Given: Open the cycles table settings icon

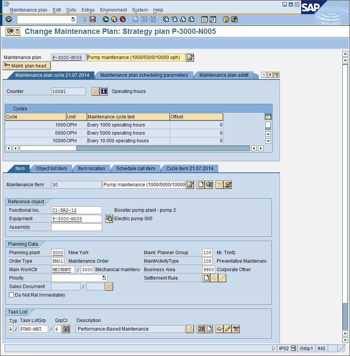Looking at the screenshot, I should 268,117.
